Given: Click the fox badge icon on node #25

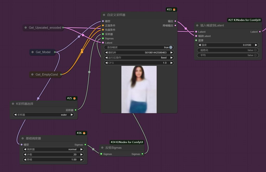Looking at the screenshot, I should 74,98.
